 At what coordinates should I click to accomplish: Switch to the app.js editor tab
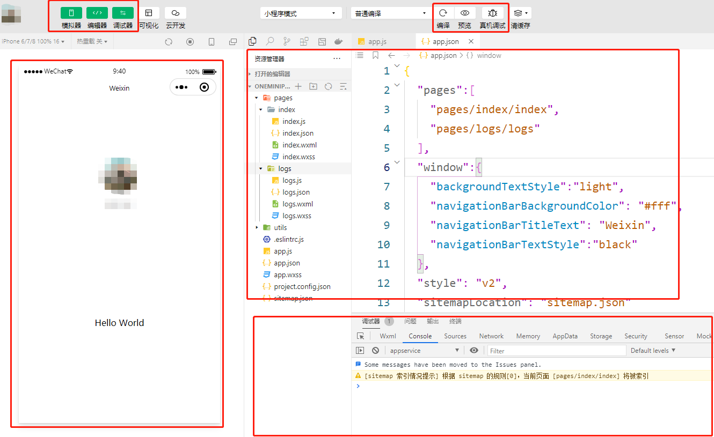(383, 41)
